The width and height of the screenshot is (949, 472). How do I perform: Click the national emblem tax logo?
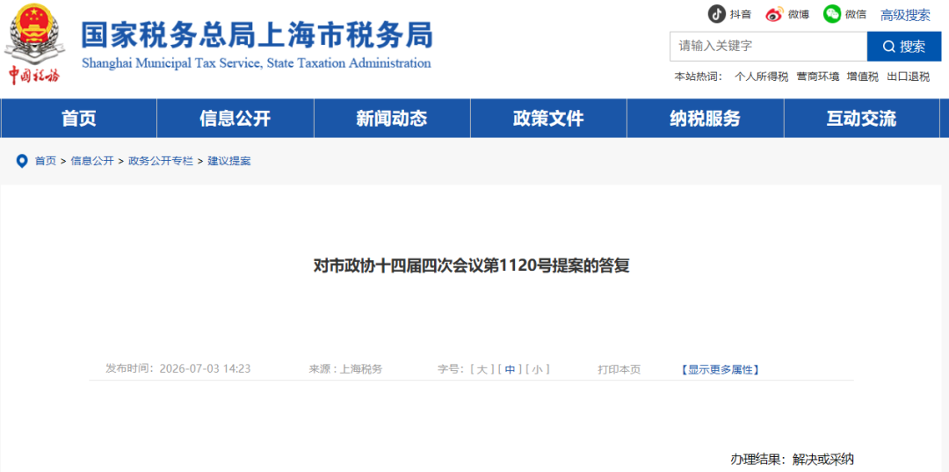34,44
